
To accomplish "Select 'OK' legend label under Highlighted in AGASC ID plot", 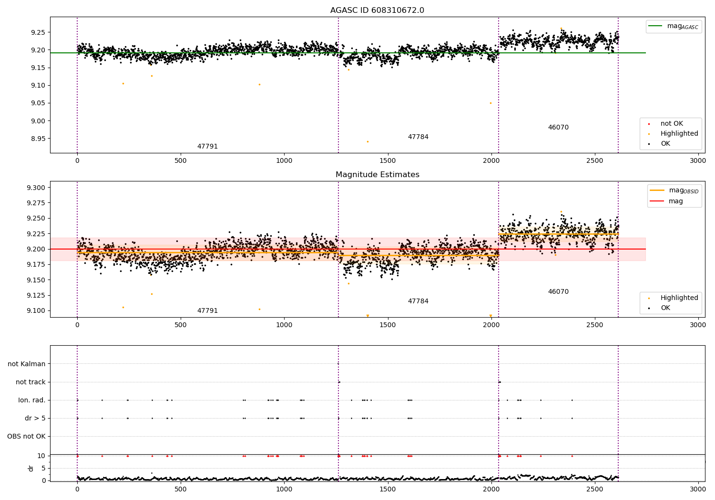I will [x=665, y=144].
